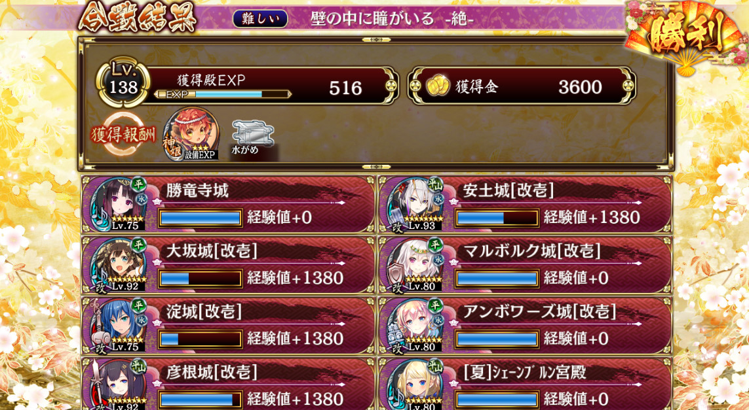Viewport: 749px width, 410px height.
Task: Click the 難しい difficulty badge
Action: click(x=260, y=19)
